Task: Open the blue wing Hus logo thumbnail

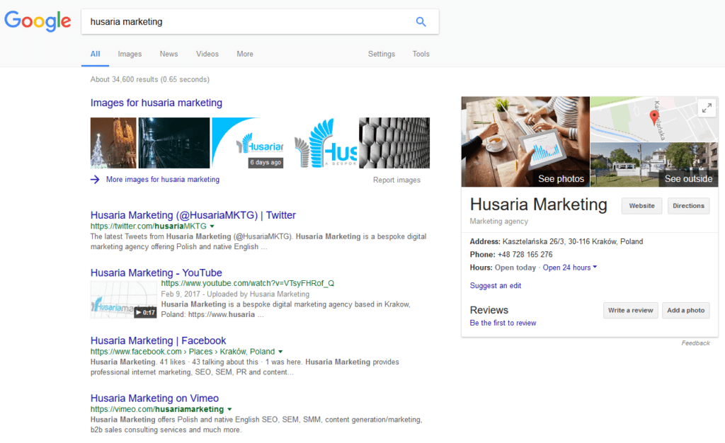Action: [325, 143]
